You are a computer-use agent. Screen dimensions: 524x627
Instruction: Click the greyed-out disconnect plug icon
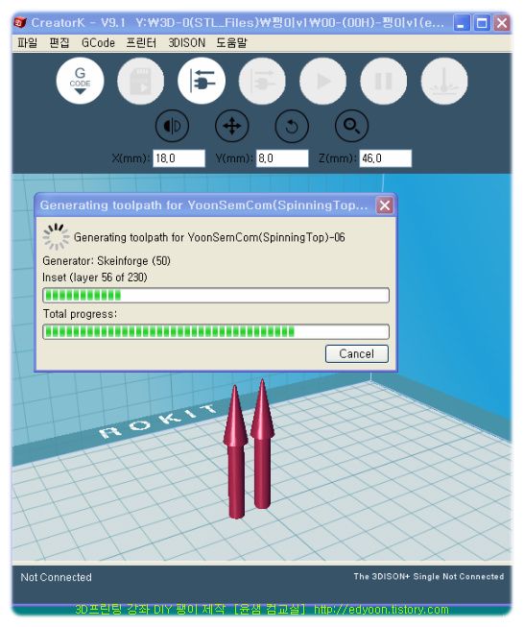pyautogui.click(x=262, y=81)
